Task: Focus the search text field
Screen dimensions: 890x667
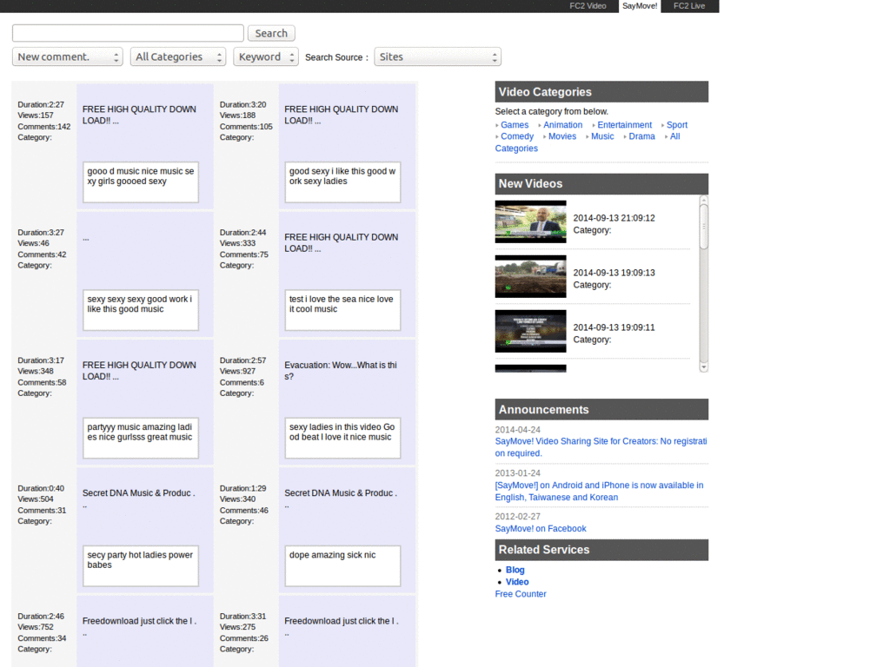Action: [128, 33]
